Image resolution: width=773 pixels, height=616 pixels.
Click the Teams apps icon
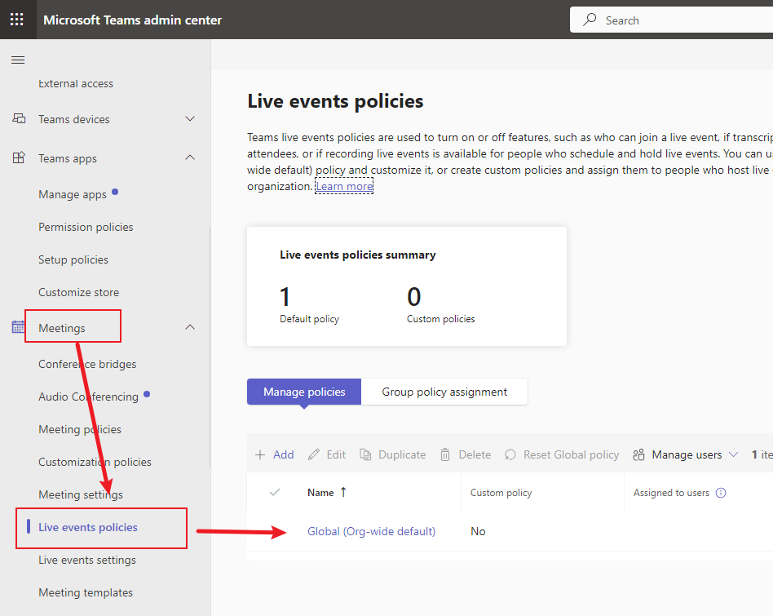coord(19,157)
